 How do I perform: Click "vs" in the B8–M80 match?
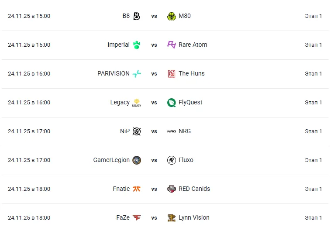(x=154, y=16)
